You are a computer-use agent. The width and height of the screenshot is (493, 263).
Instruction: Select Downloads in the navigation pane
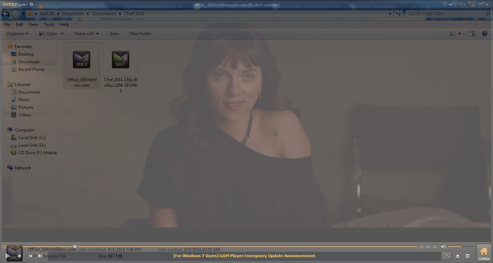(x=29, y=62)
